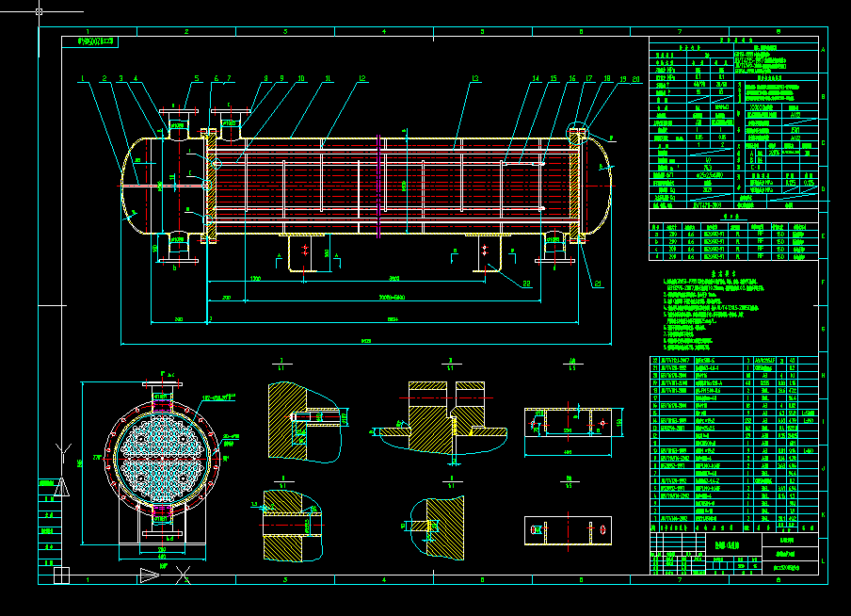Pick part callout number 21
The height and width of the screenshot is (616, 851).
tap(598, 284)
